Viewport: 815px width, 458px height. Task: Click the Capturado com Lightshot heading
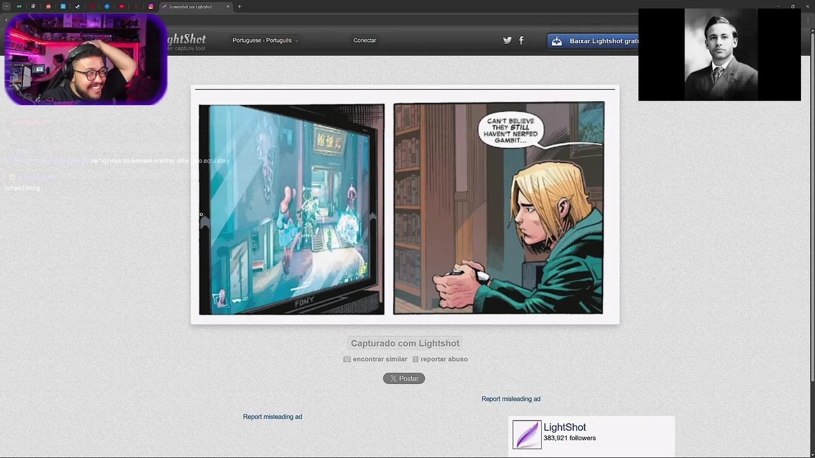405,343
